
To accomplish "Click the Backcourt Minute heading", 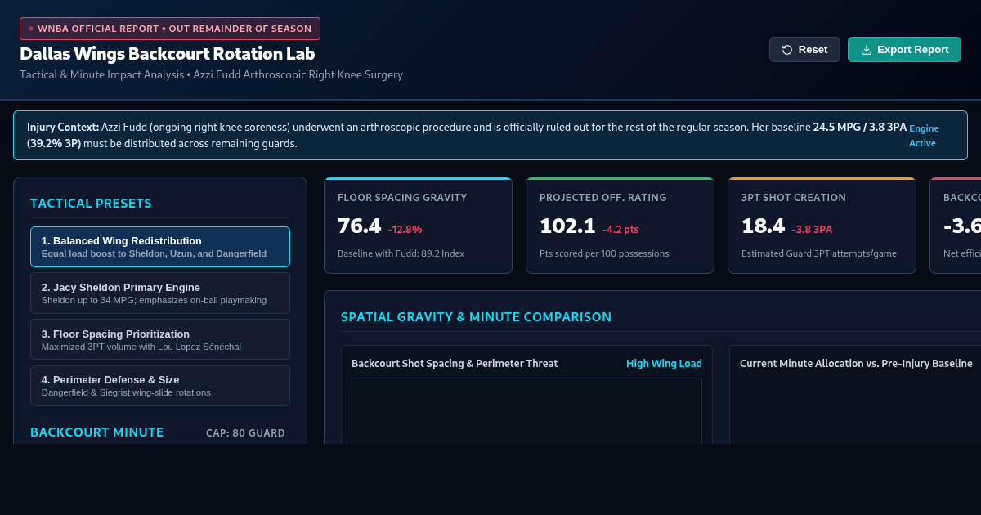I will pyautogui.click(x=97, y=432).
